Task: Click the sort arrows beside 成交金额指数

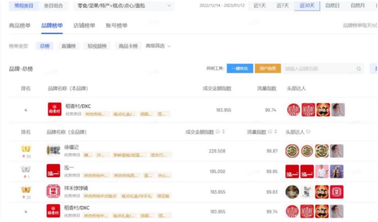Action: [x=223, y=132]
